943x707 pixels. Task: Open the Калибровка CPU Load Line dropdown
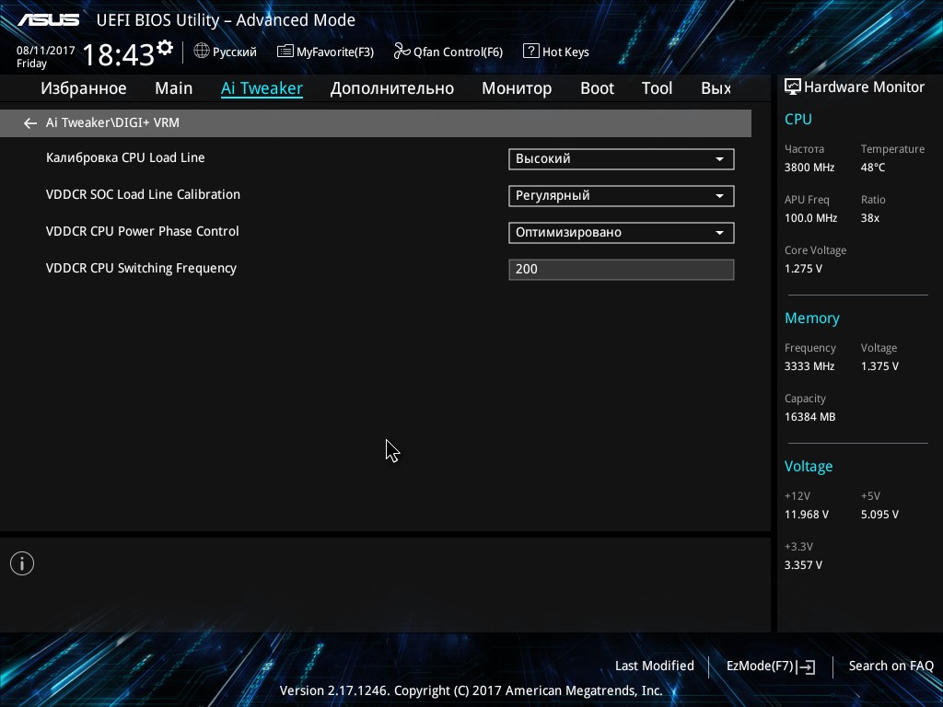pyautogui.click(x=622, y=159)
